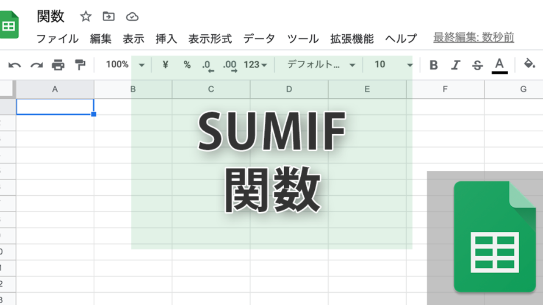Apply percent format
Viewport: 543px width, 305px height.
click(x=187, y=64)
